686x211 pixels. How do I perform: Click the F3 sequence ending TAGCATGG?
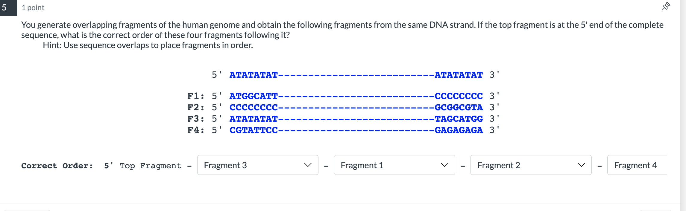point(459,119)
